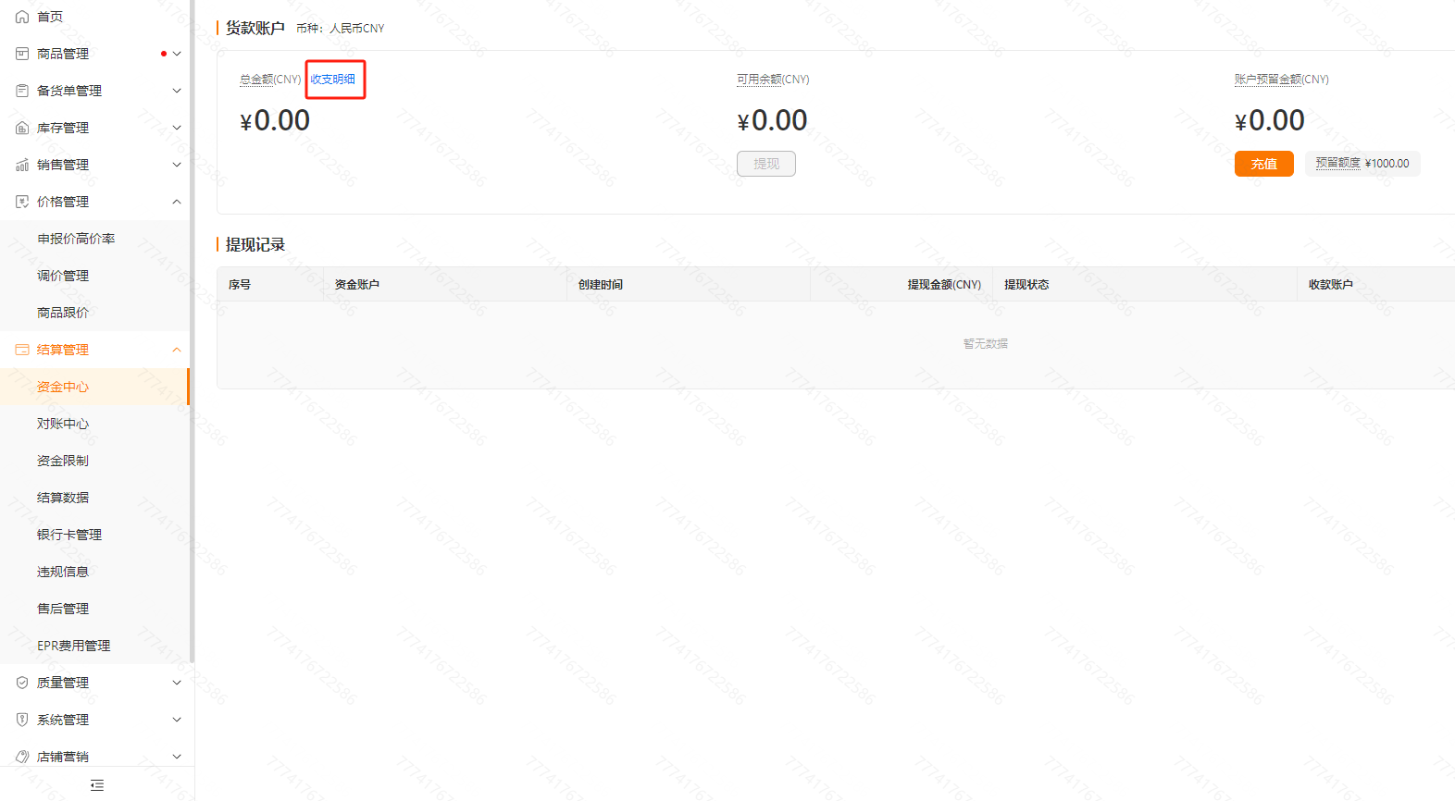The width and height of the screenshot is (1455, 801).
Task: Click the 暂无数据 empty table text
Action: point(986,344)
